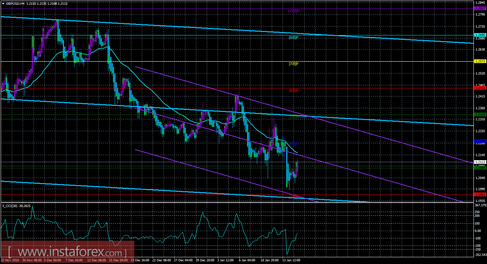Click the 1.1990 value on price scale
The width and height of the screenshot is (487, 264).
click(480, 188)
